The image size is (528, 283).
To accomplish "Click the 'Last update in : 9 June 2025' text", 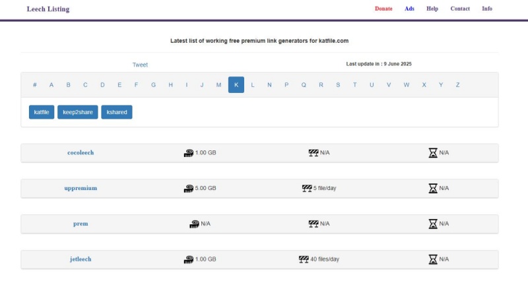I will tap(379, 64).
